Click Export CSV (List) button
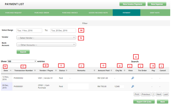Screen dimensions: 174x105 point(144,102)
